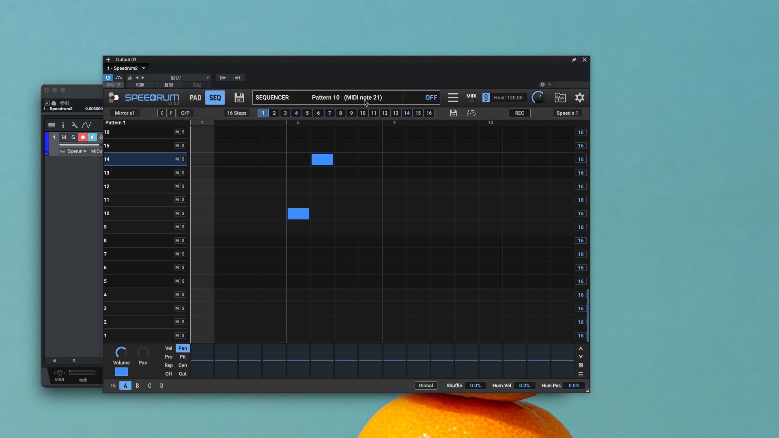Click the lane down arrow icon
The image size is (779, 438).
pyautogui.click(x=581, y=357)
